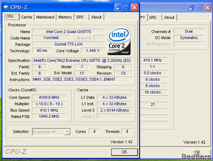Screen dimensions: 213x161
Task: Click the Cores value 4
Action: click(x=94, y=131)
